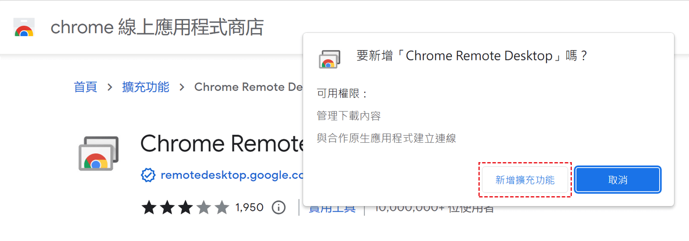Click the 管理下載內容 permission text

click(349, 116)
